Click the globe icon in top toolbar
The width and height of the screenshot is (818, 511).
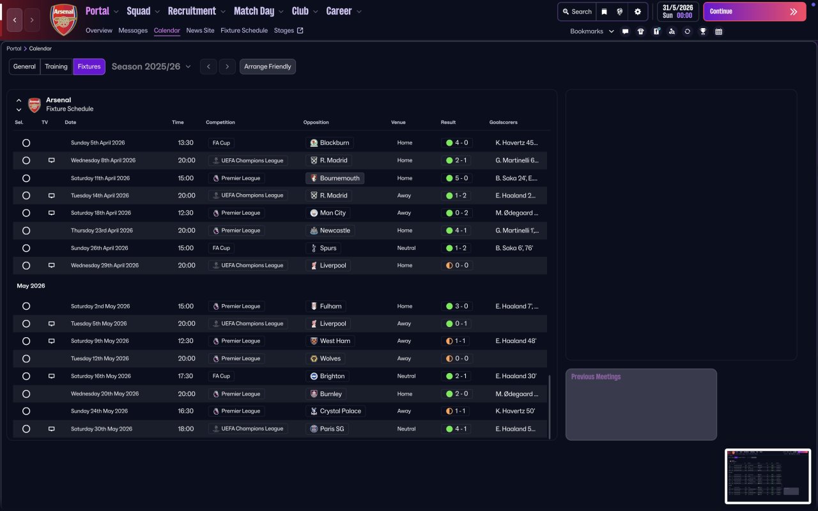click(x=620, y=11)
